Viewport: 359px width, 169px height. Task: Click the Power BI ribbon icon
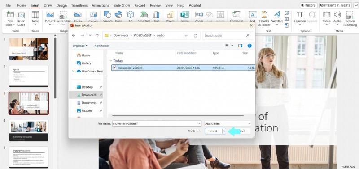point(171,15)
